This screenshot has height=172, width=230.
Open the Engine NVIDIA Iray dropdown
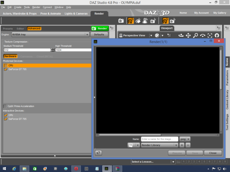coord(50,34)
